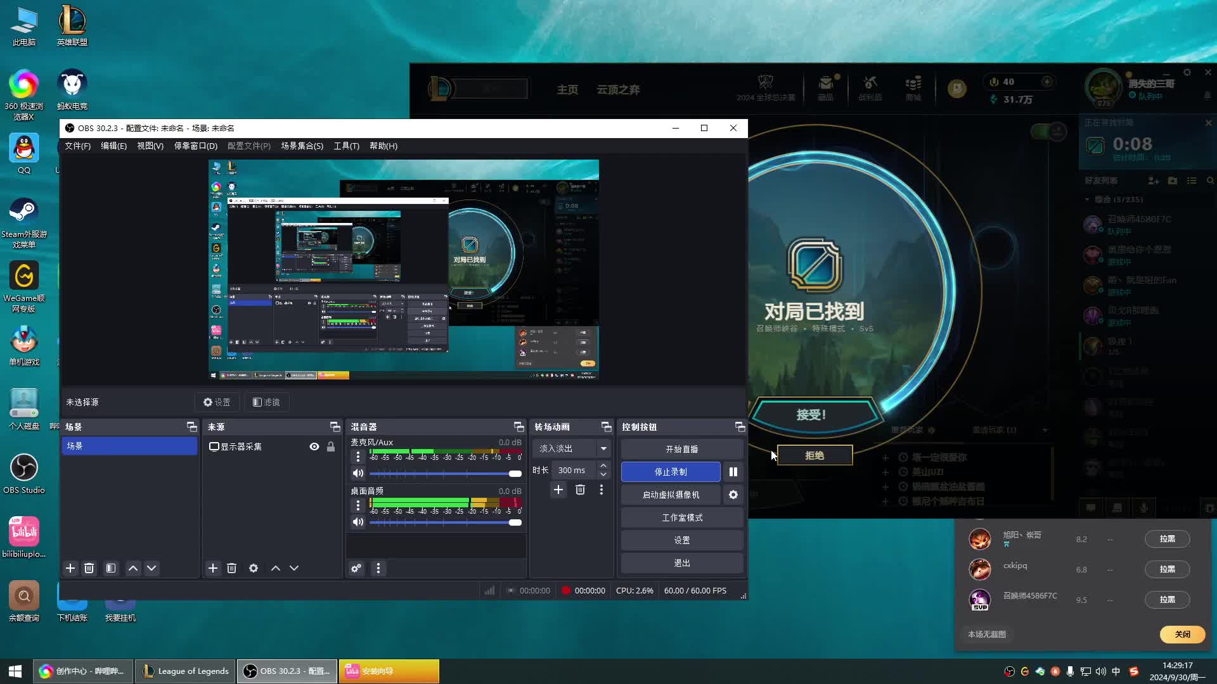Pop out the Scenes dock panel
The height and width of the screenshot is (684, 1217).
(x=191, y=427)
